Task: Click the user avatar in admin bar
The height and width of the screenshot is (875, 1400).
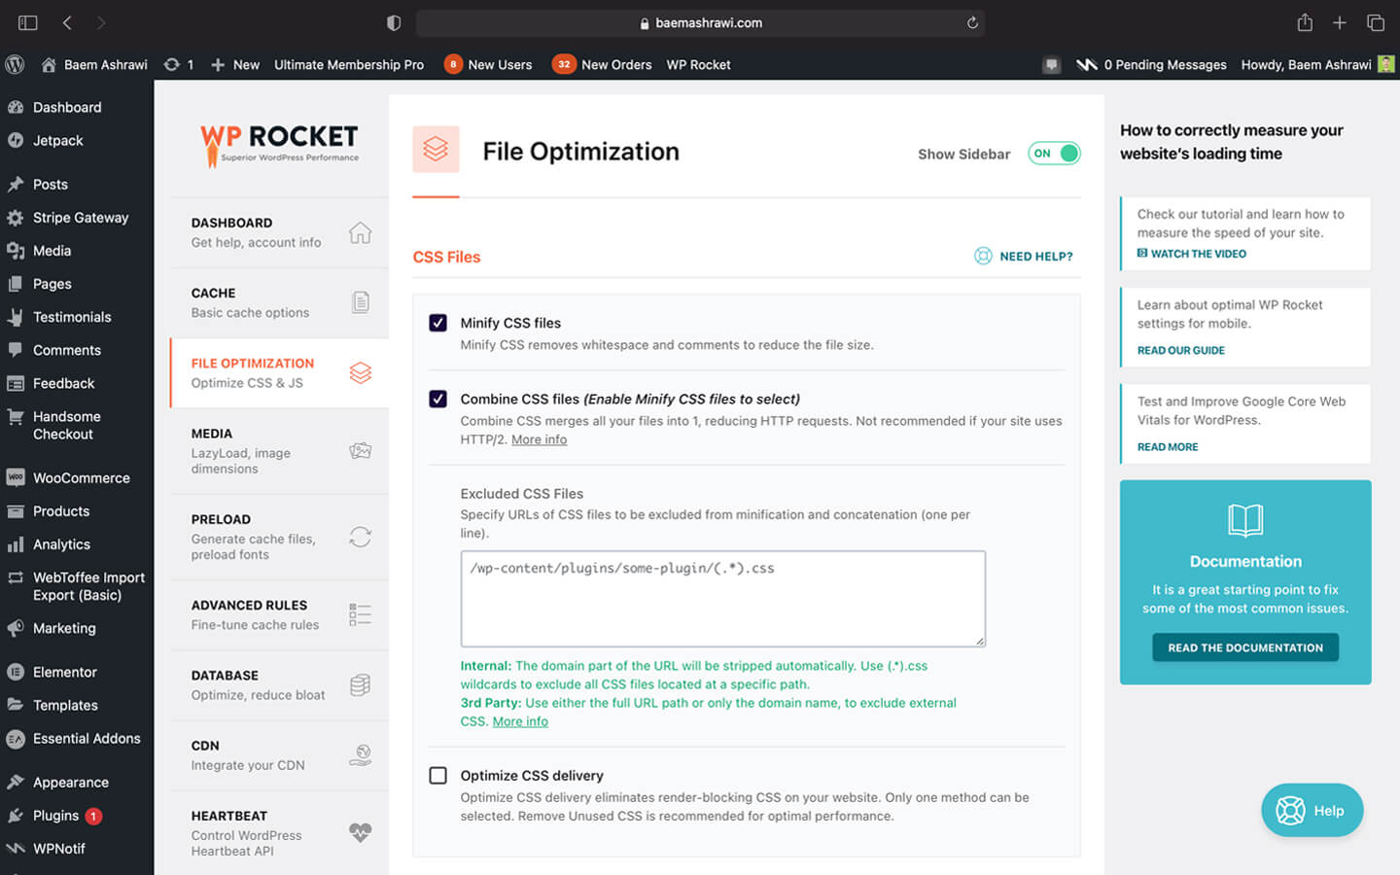Action: tap(1386, 64)
